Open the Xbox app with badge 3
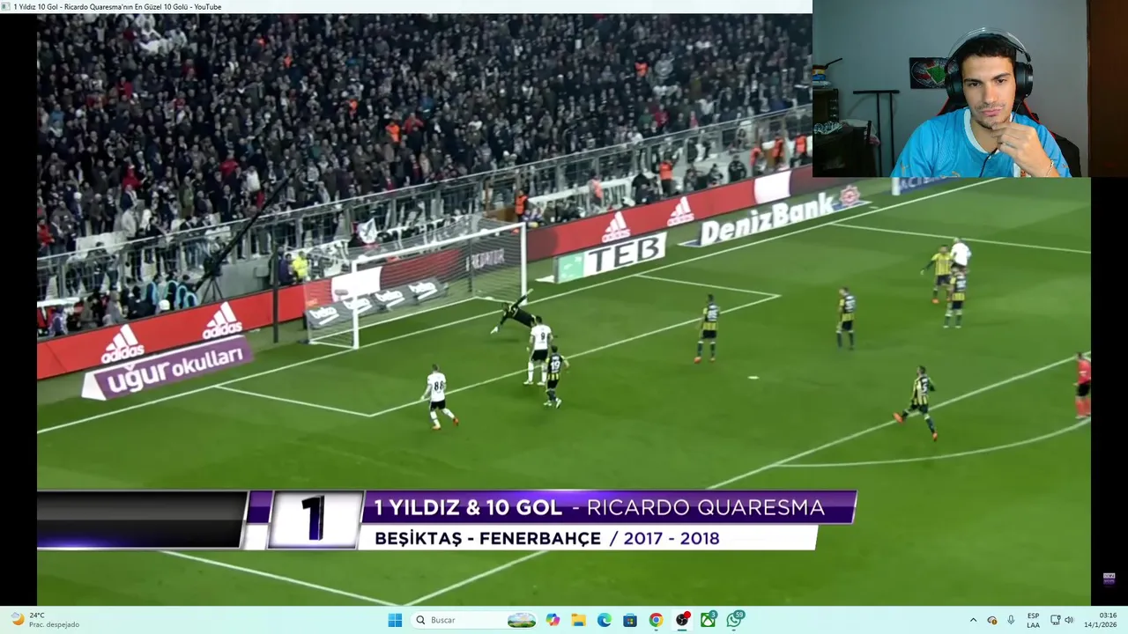 [x=709, y=620]
